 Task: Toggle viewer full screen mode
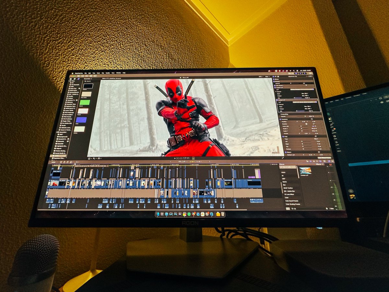tap(283, 158)
